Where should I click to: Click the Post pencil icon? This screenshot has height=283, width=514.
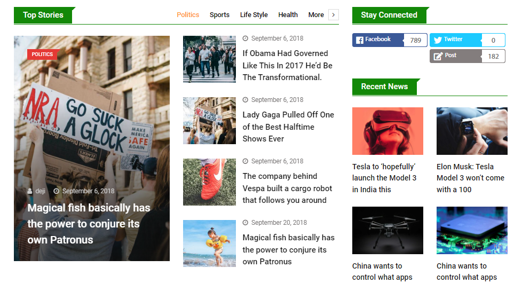(x=438, y=56)
